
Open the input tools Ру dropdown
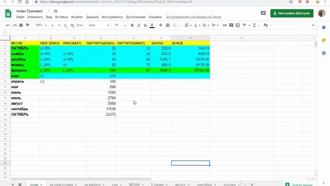click(x=267, y=25)
